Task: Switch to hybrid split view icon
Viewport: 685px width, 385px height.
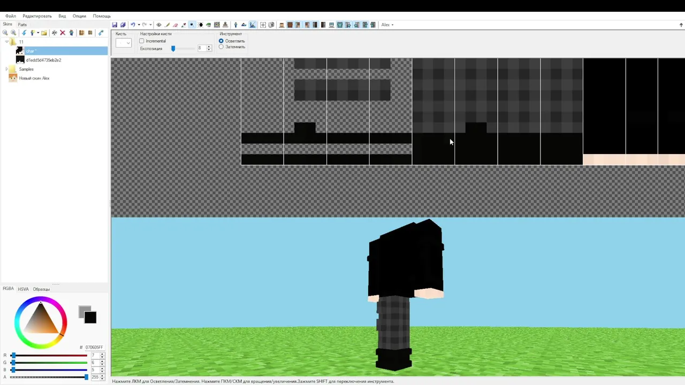Action: click(252, 25)
